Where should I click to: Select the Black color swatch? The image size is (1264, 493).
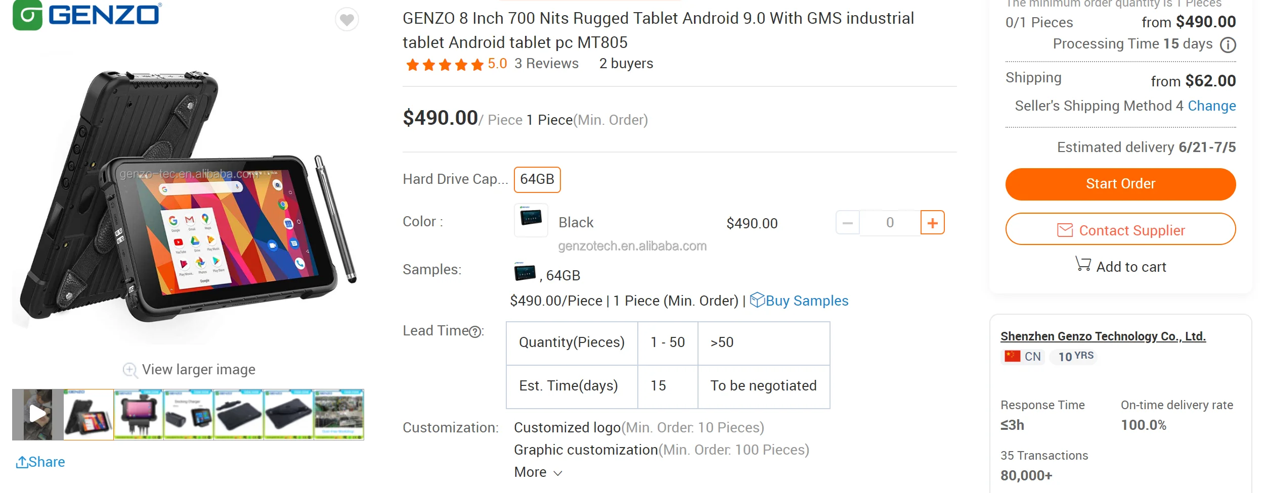pyautogui.click(x=531, y=220)
